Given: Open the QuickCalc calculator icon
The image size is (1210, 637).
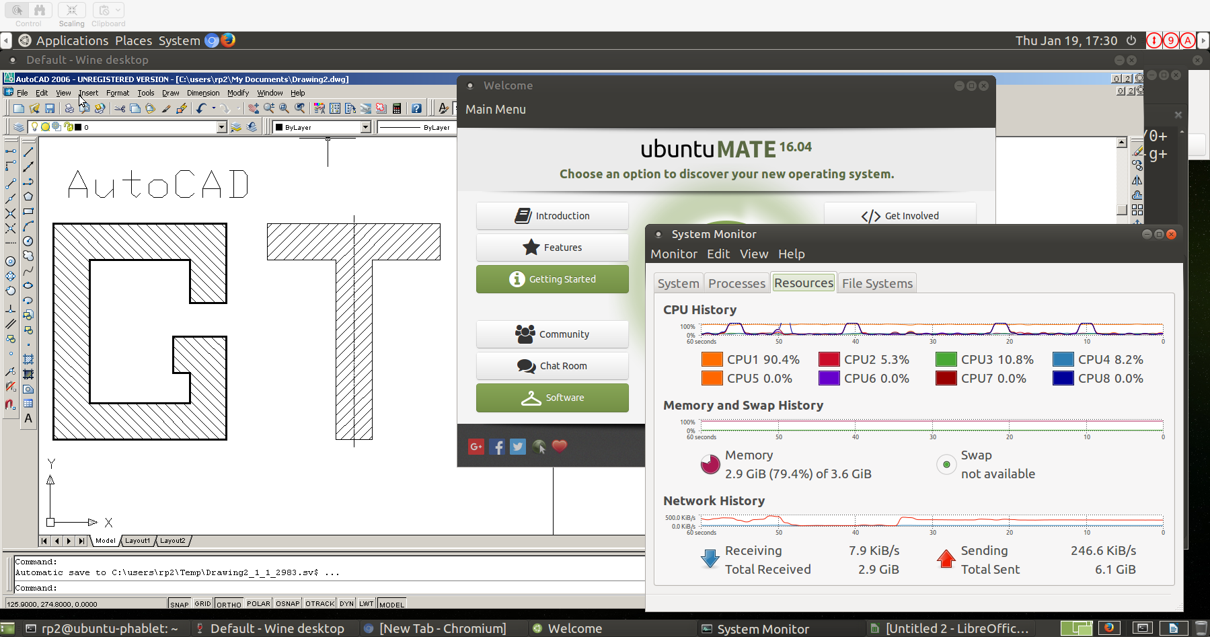Looking at the screenshot, I should pyautogui.click(x=397, y=108).
